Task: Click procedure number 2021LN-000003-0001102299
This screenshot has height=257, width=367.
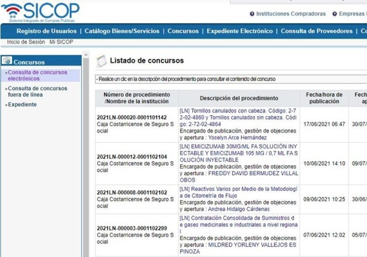Action: point(132,228)
